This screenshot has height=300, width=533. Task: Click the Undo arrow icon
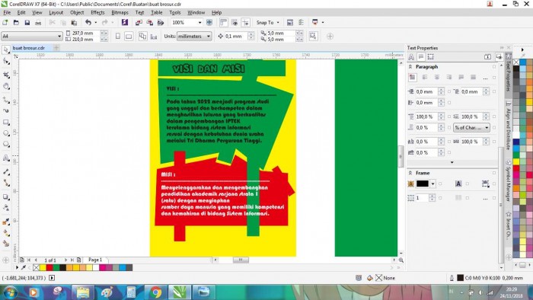(88, 22)
